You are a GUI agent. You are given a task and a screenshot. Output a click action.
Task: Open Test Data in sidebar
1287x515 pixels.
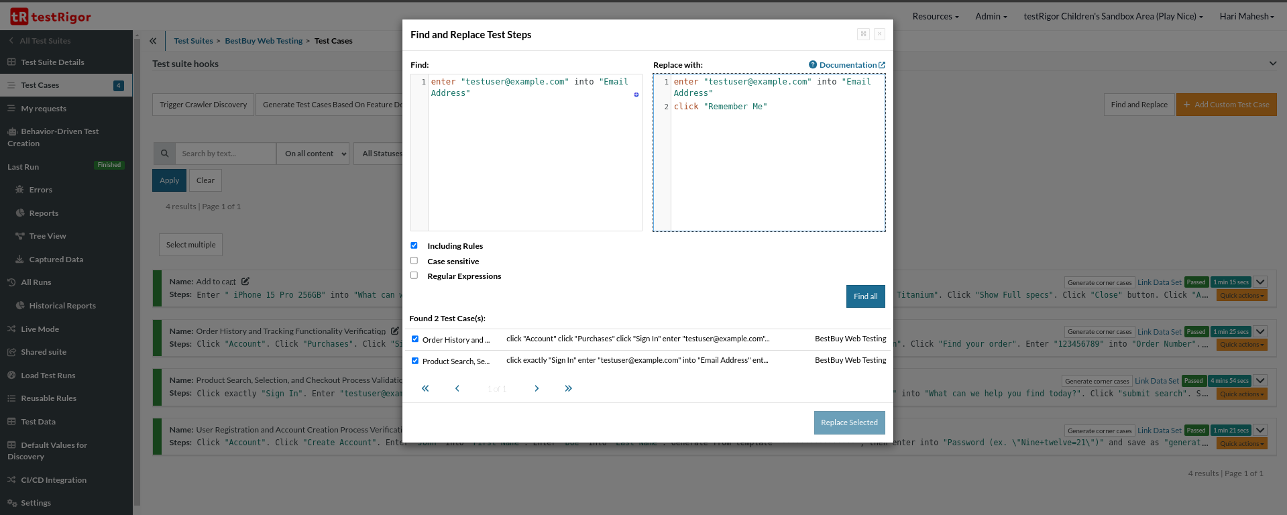point(38,422)
